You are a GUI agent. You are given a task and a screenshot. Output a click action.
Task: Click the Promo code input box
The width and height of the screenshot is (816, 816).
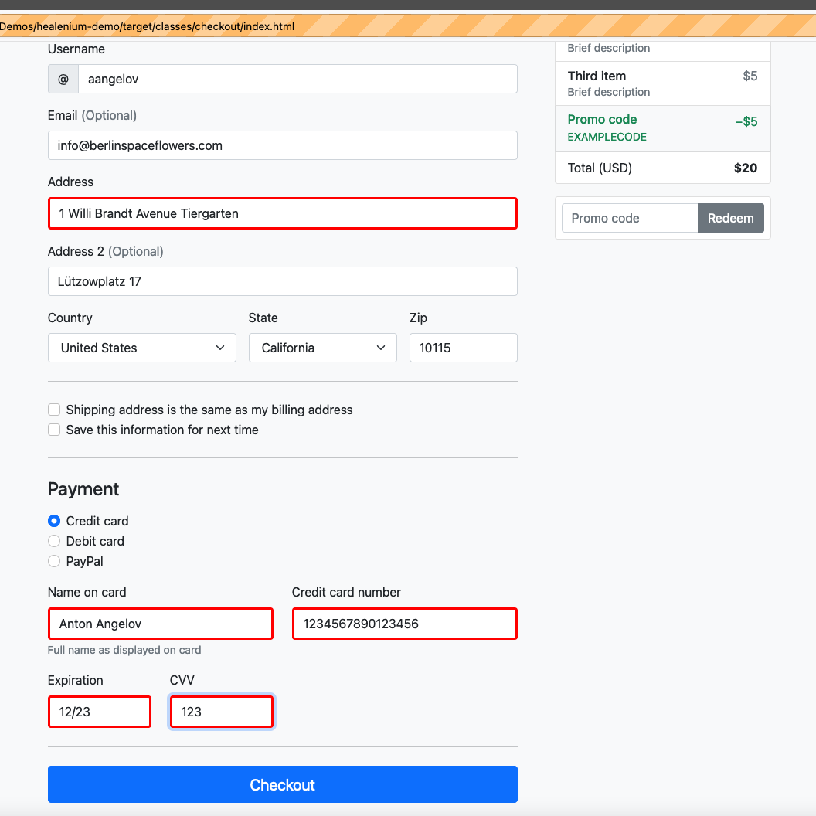click(630, 218)
